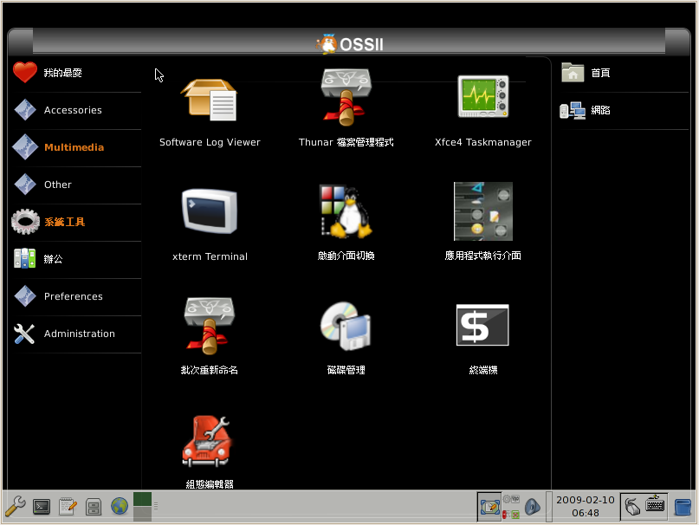Switch to the Multimedia category

point(73,148)
